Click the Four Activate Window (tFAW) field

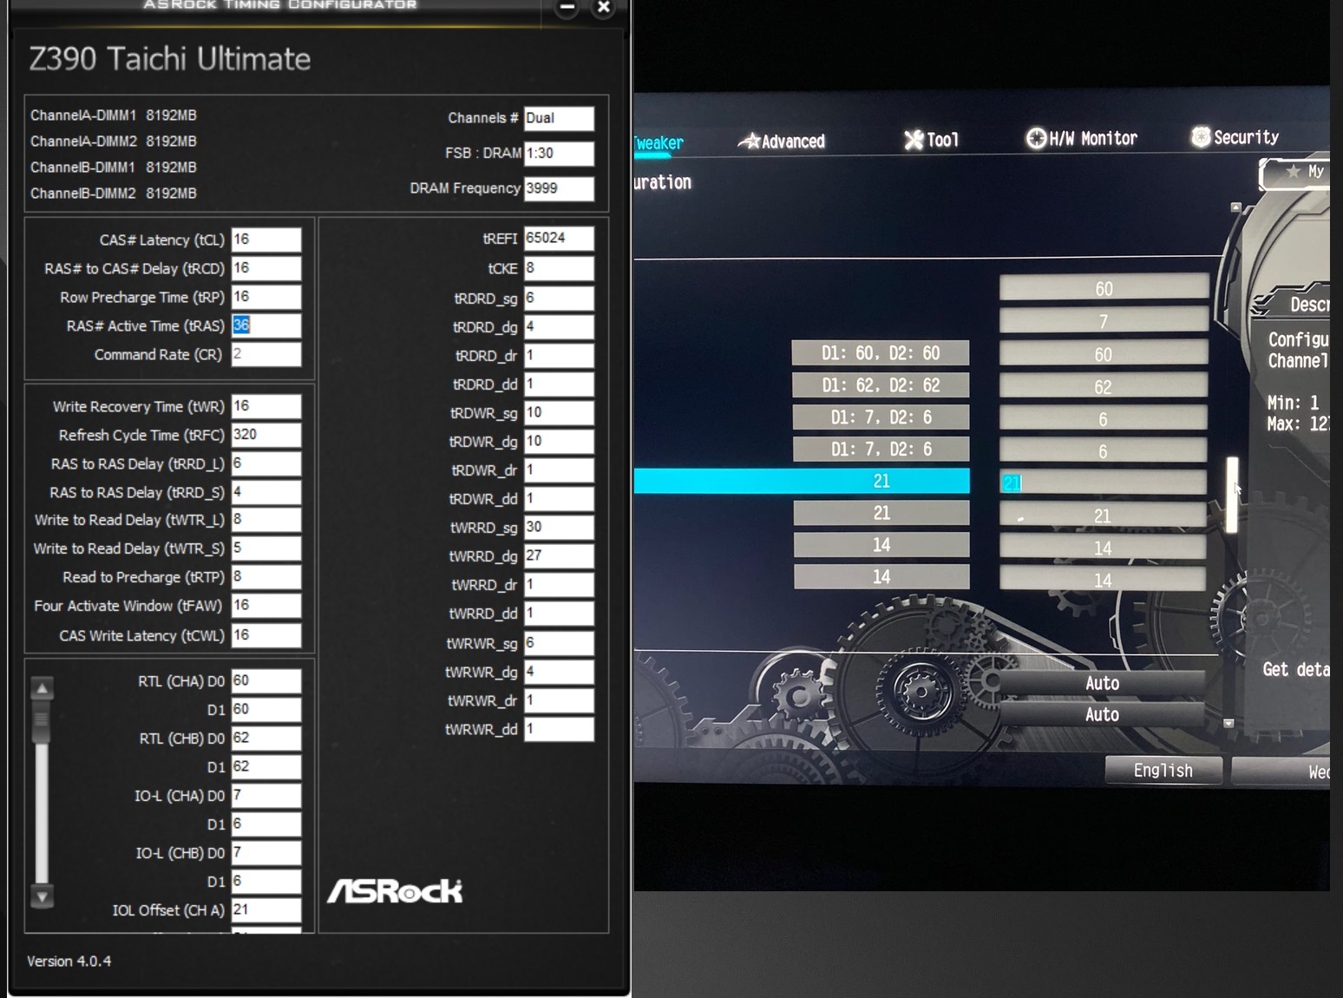266,606
